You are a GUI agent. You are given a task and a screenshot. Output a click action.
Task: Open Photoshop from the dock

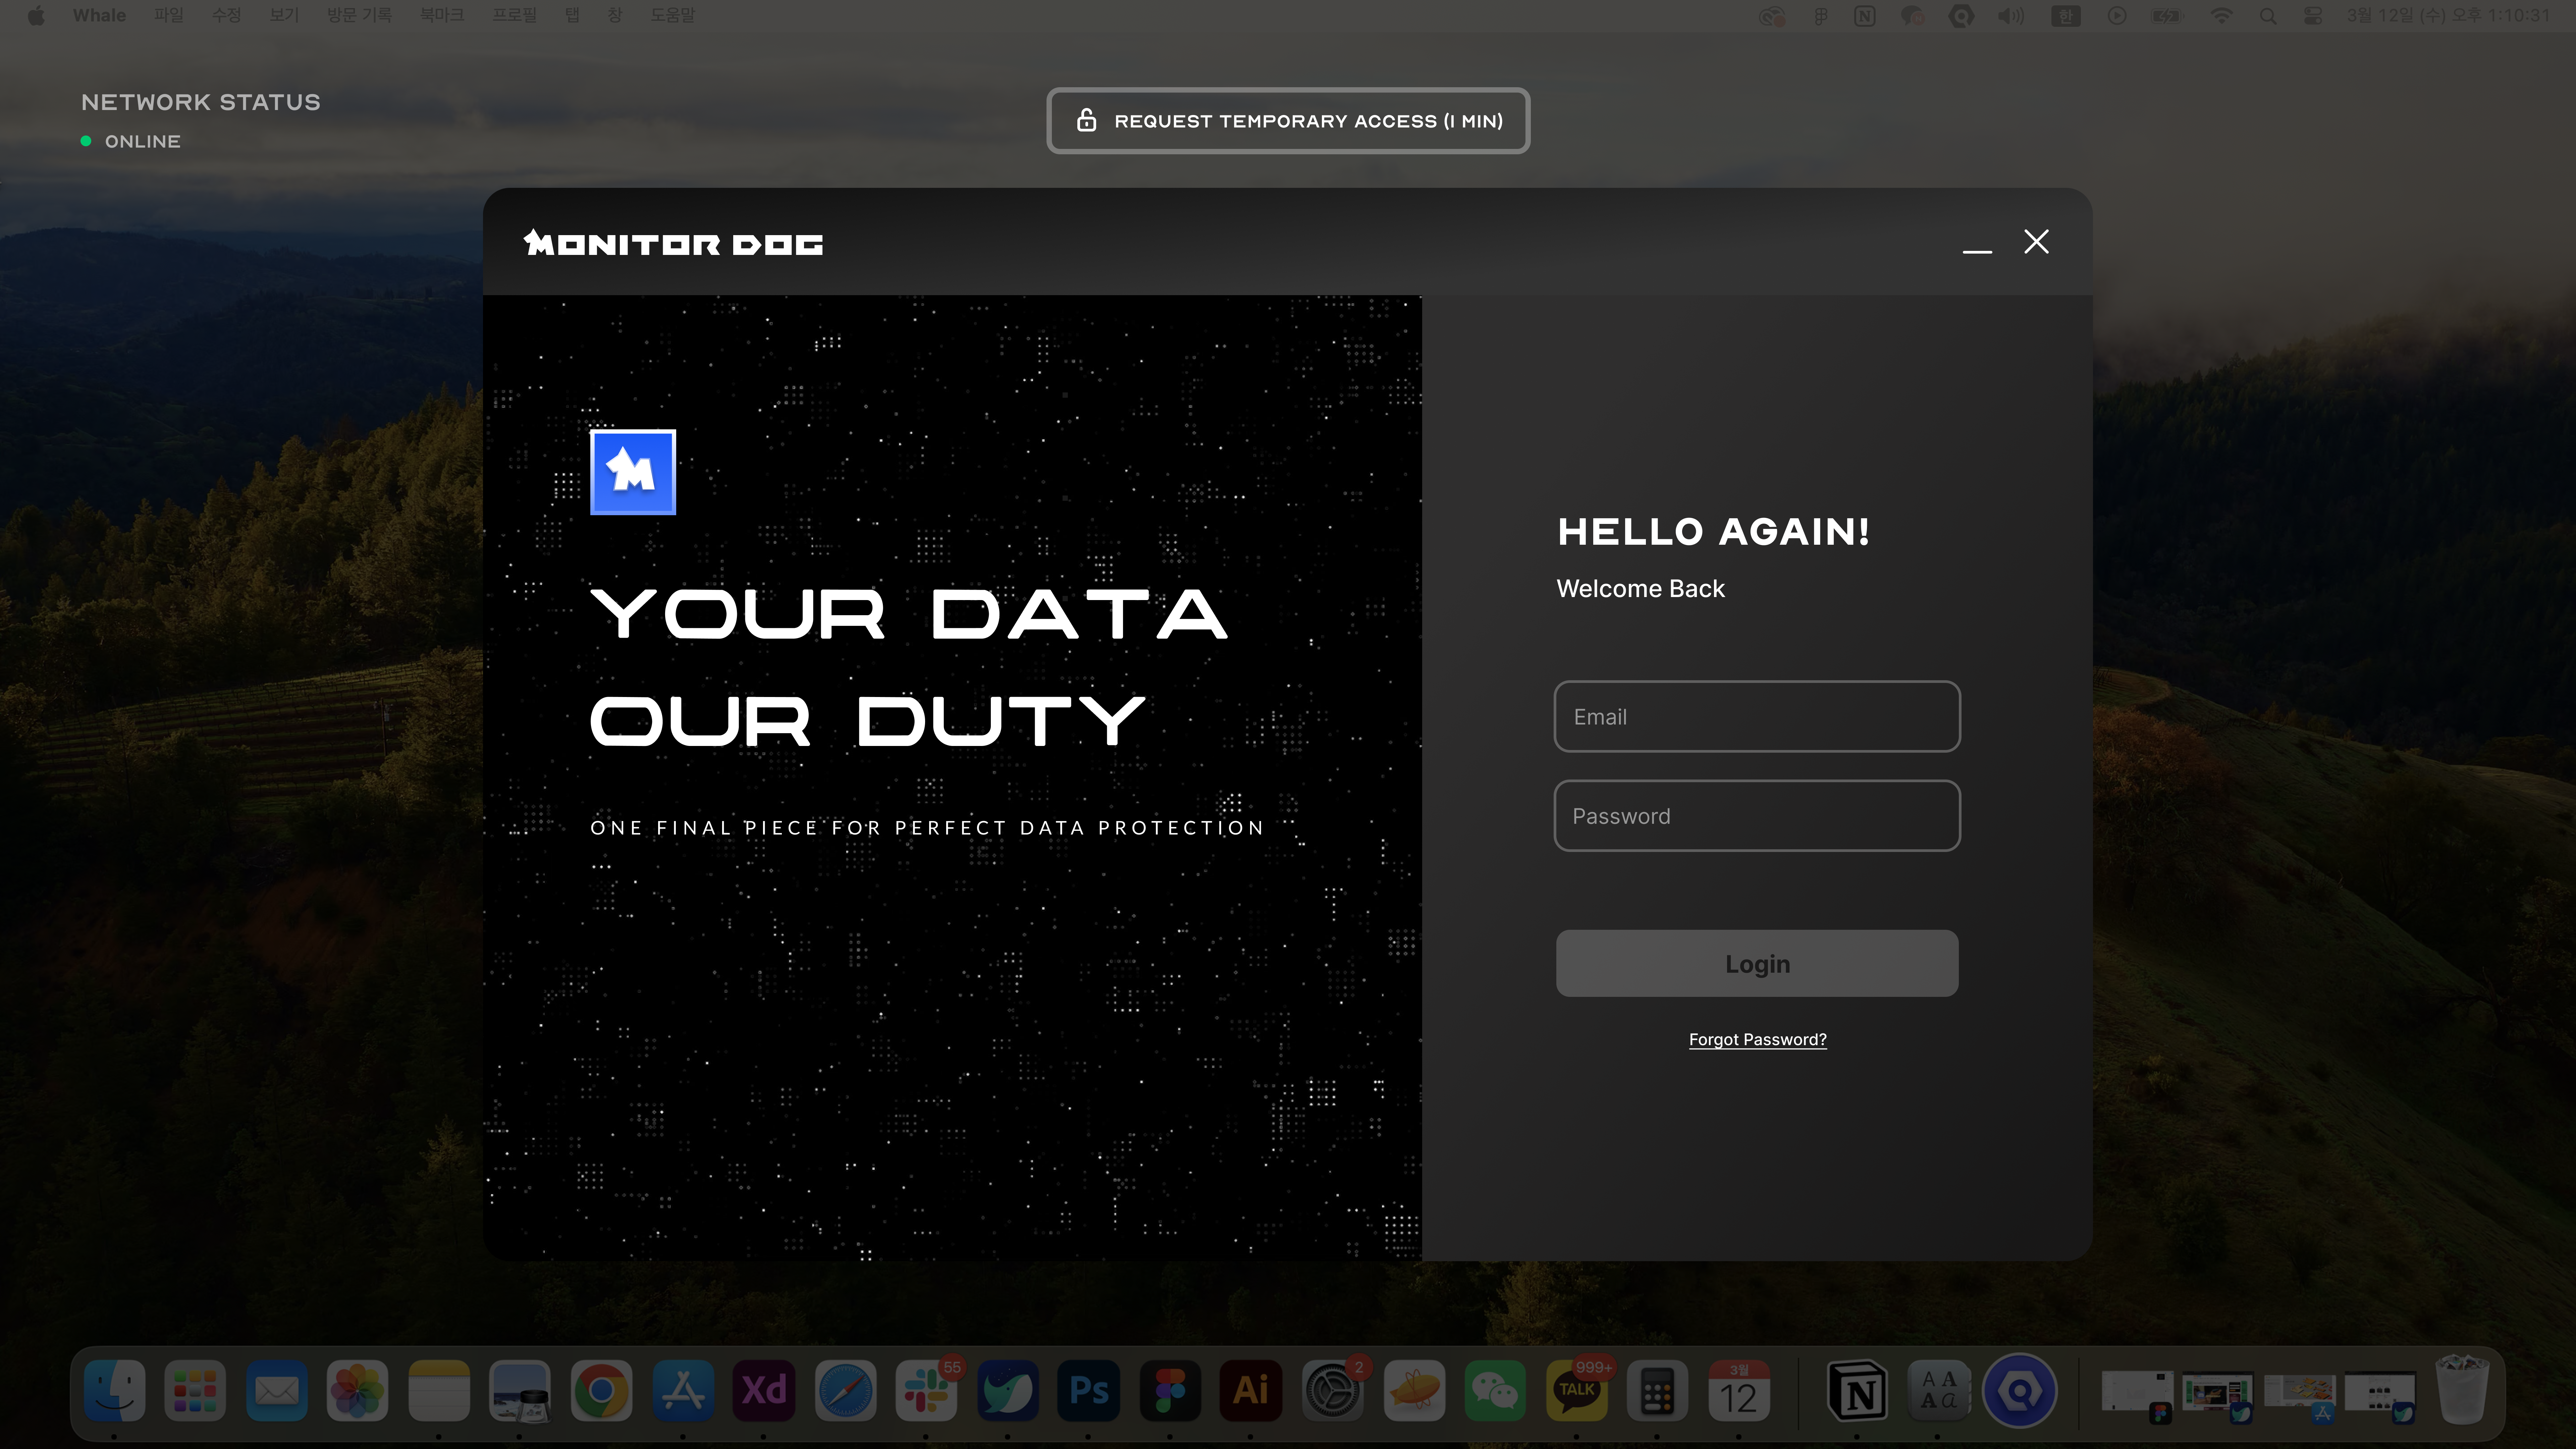[1088, 1390]
